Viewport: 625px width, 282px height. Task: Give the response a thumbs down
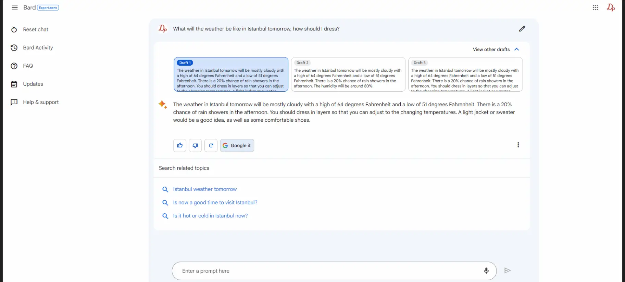pos(195,145)
